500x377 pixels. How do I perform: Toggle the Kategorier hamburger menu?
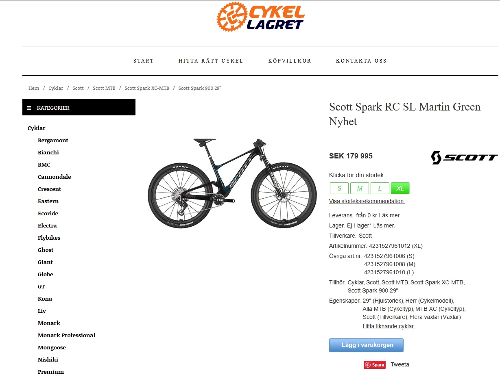(29, 108)
